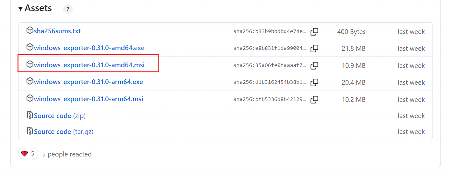Viewport: 451px width, 179px height.
Task: Download sha256sums.txt file
Action: pos(57,31)
